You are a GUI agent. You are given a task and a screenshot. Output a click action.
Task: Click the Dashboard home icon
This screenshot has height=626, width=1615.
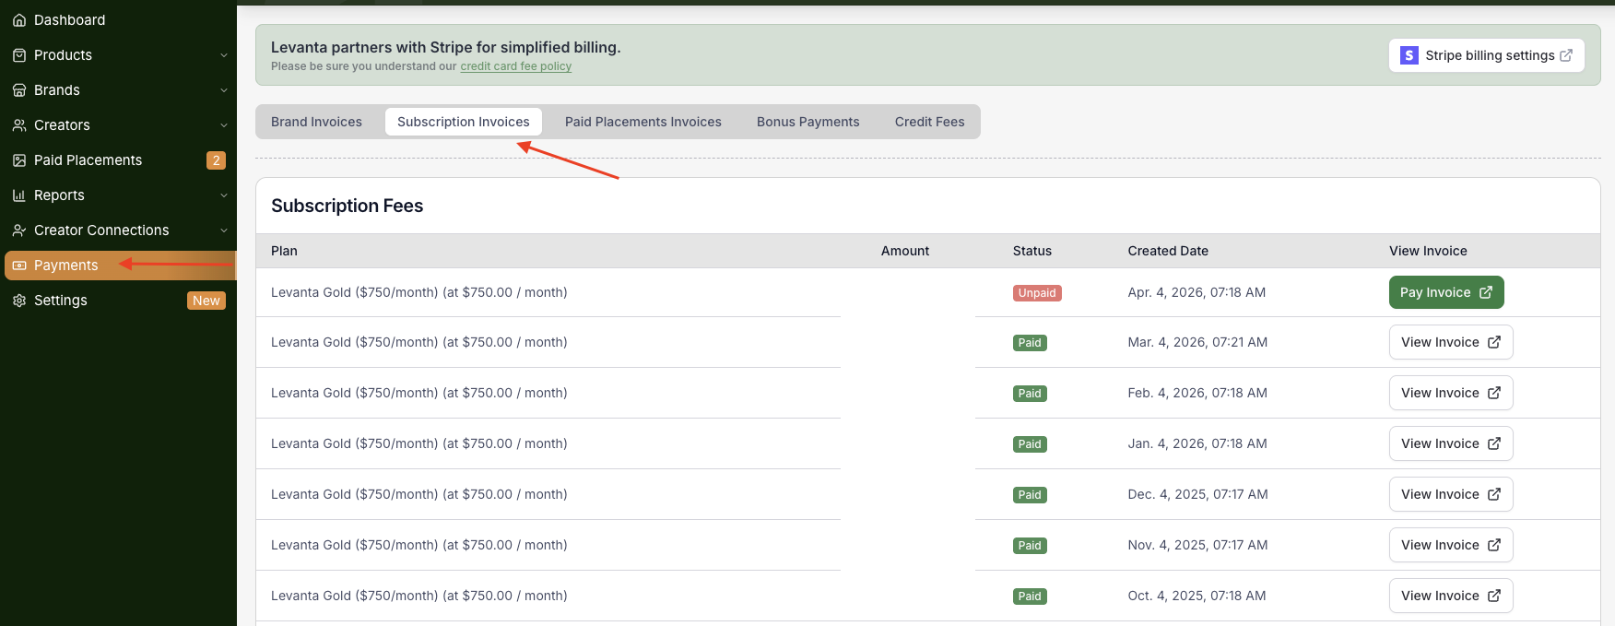click(18, 20)
